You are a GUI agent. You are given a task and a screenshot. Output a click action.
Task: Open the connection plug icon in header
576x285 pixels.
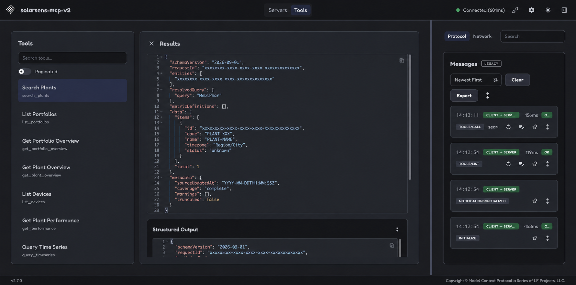click(x=515, y=10)
